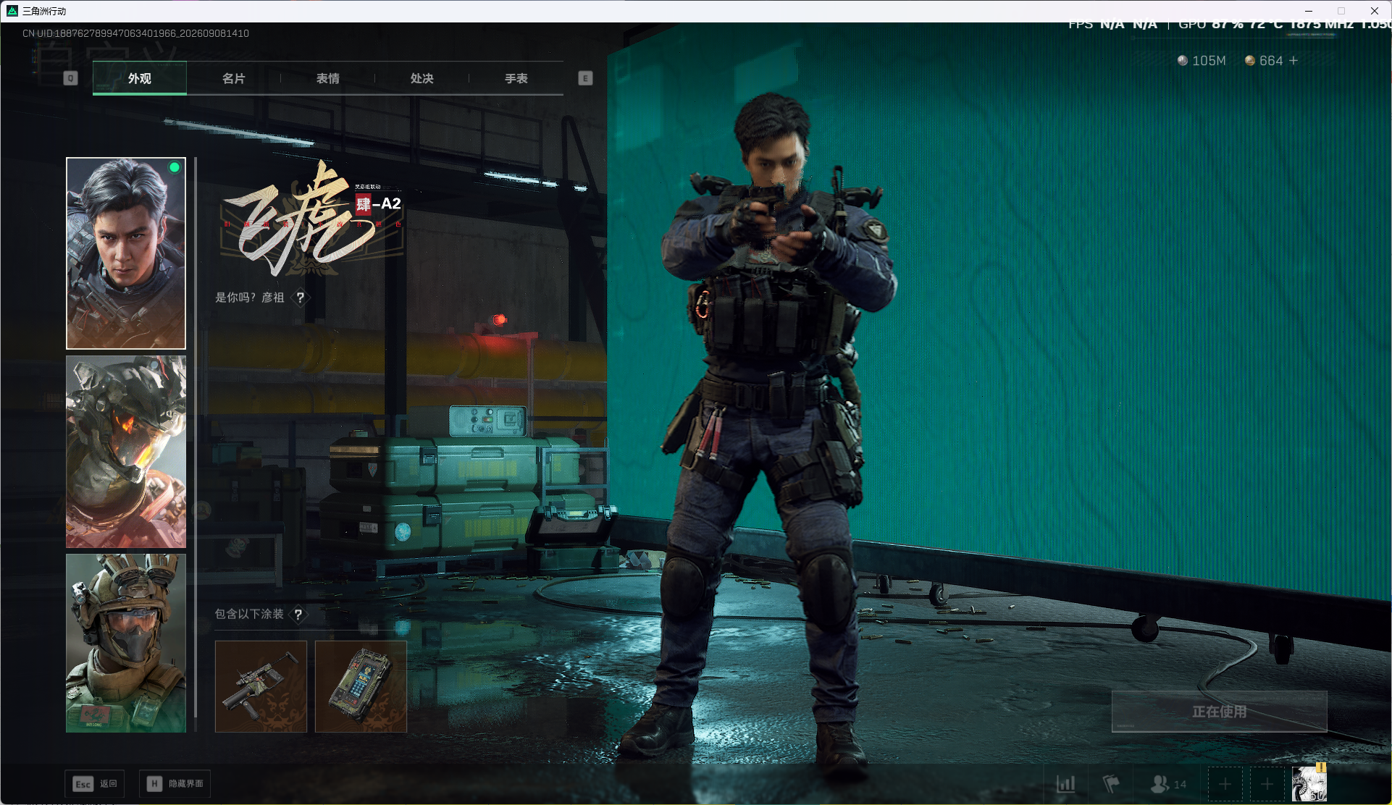Click the 105M currency balance
This screenshot has width=1392, height=805.
pos(1202,61)
